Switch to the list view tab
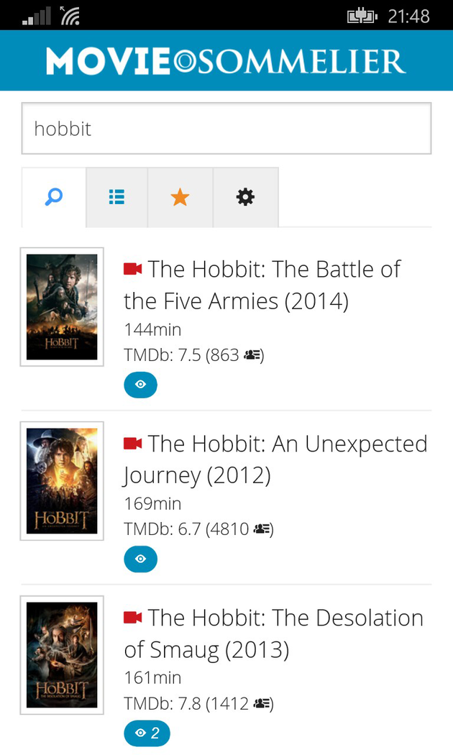Viewport: 453px width, 755px height. coord(116,197)
